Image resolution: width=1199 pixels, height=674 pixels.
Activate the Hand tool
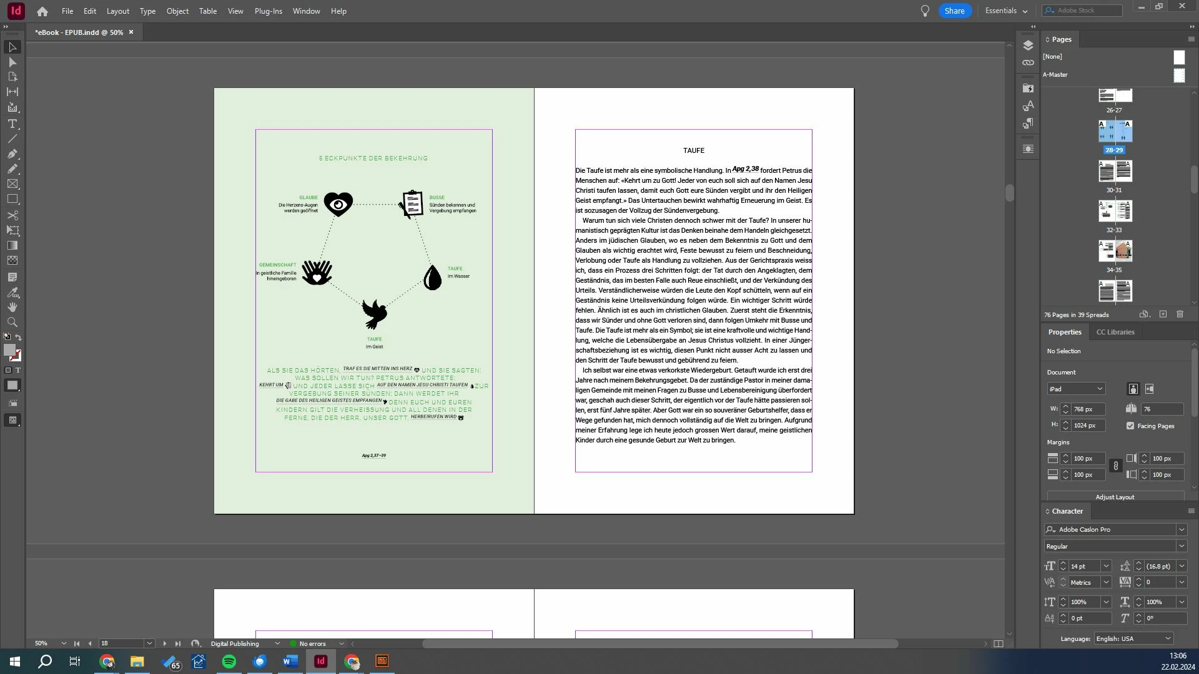pos(12,307)
